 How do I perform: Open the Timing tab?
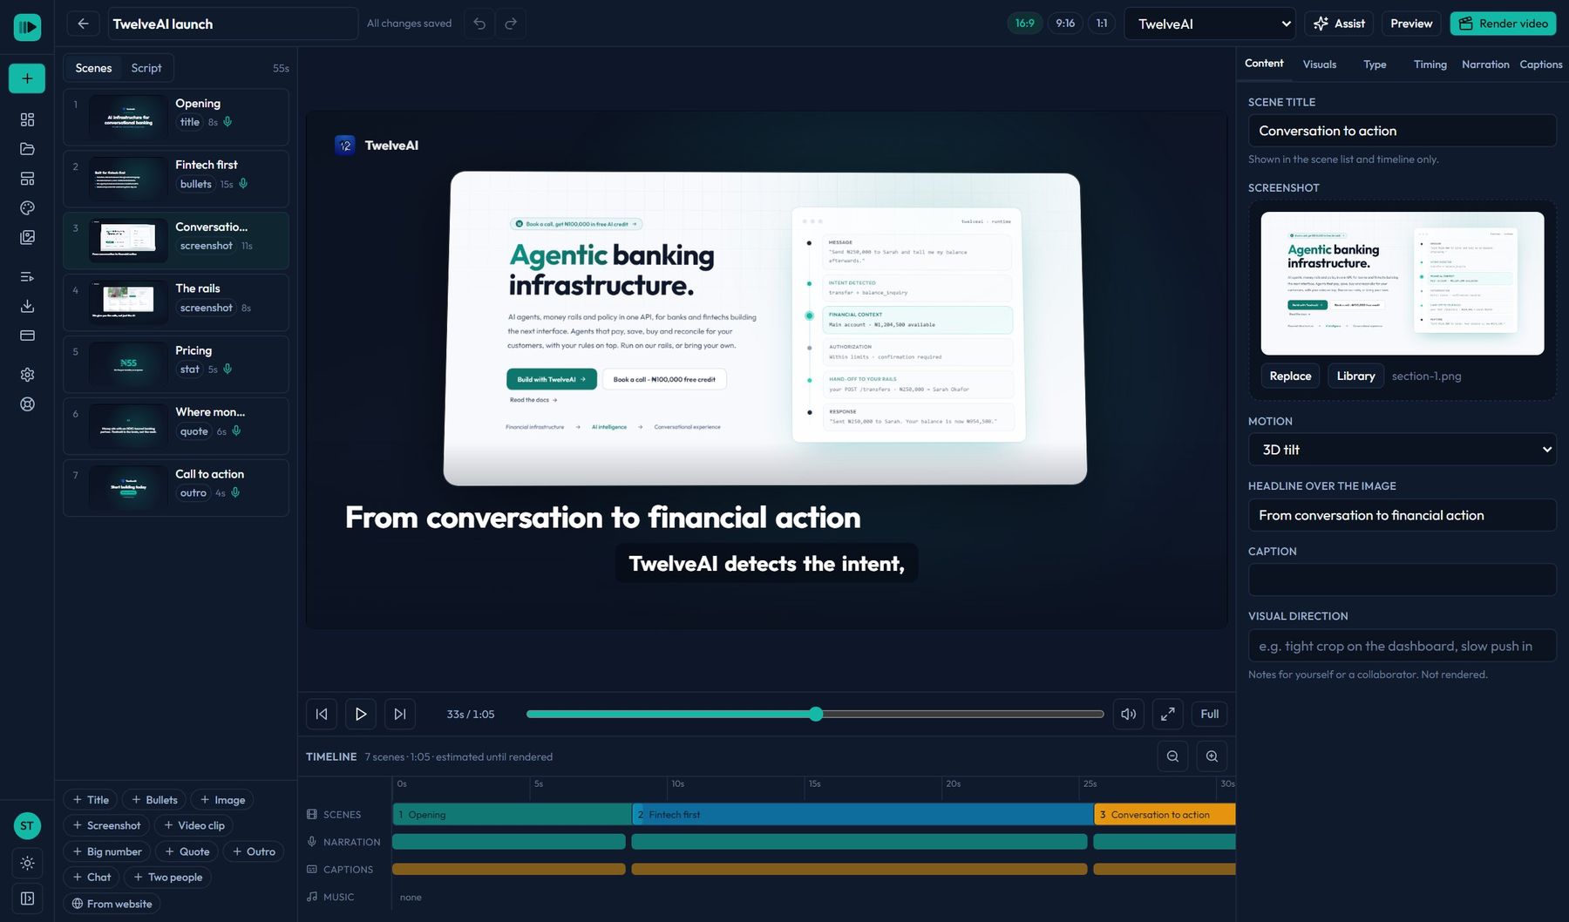pos(1430,64)
